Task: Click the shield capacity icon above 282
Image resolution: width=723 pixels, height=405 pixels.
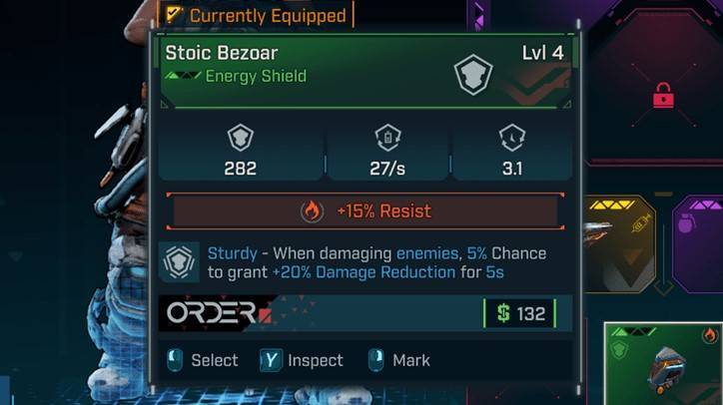Action: [x=241, y=138]
